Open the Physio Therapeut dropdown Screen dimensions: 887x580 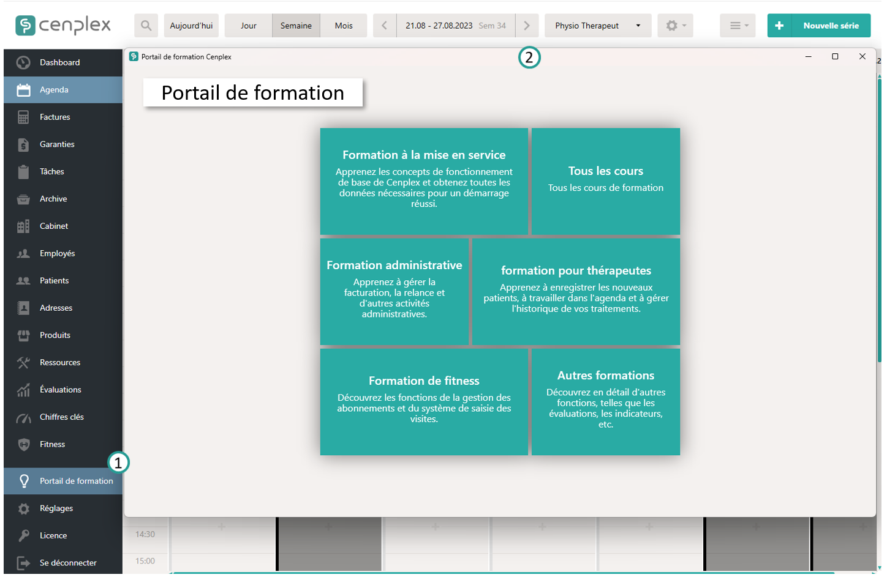pos(598,26)
